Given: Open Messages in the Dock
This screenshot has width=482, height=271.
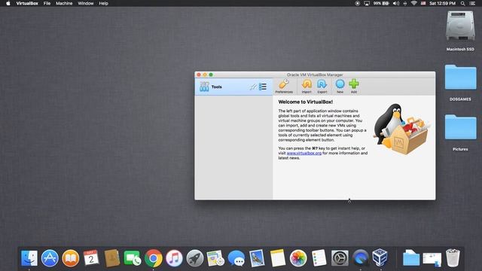Looking at the screenshot, I should [x=236, y=258].
